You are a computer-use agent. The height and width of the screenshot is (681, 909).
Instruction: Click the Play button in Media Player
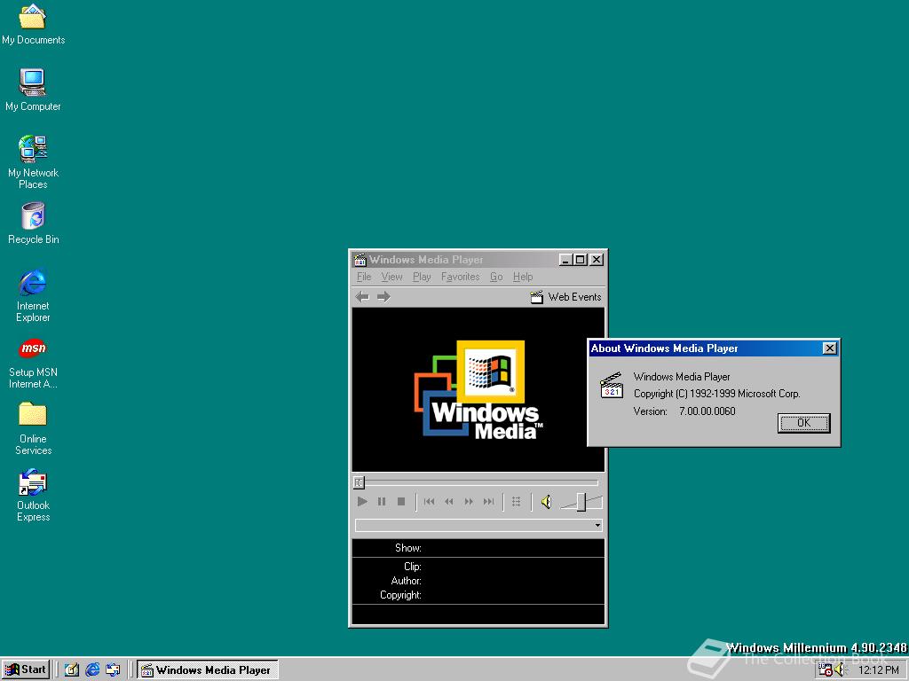tap(362, 501)
